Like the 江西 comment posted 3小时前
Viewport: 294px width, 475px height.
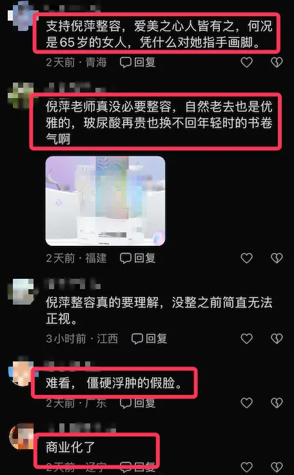coord(246,338)
